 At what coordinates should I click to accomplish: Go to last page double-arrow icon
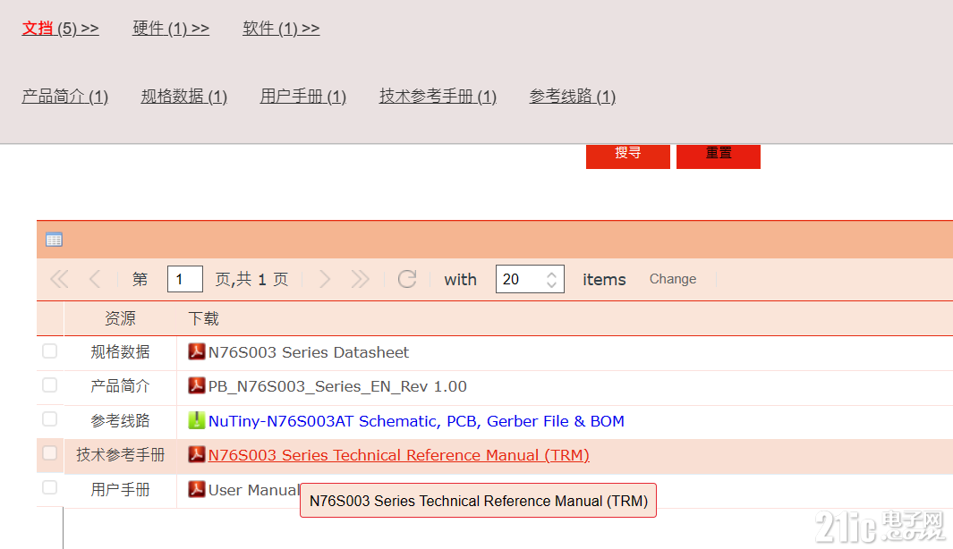tap(360, 279)
